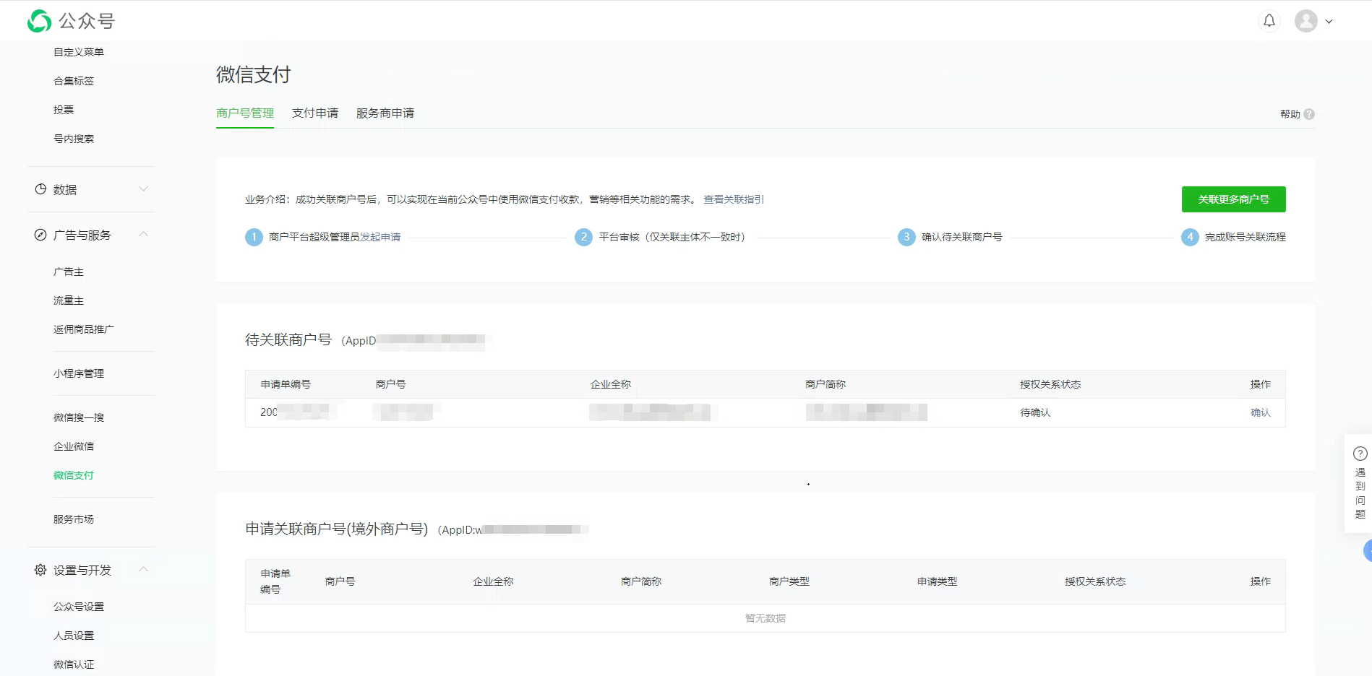
Task: Click 确认 for the pending merchant
Action: point(1260,412)
